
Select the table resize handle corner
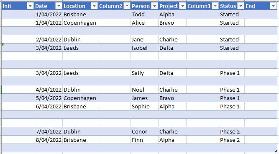tap(276, 151)
